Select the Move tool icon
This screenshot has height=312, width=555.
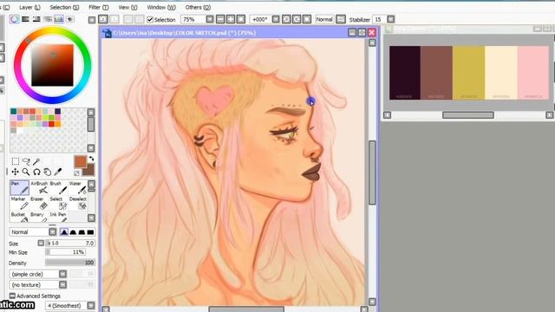16,172
